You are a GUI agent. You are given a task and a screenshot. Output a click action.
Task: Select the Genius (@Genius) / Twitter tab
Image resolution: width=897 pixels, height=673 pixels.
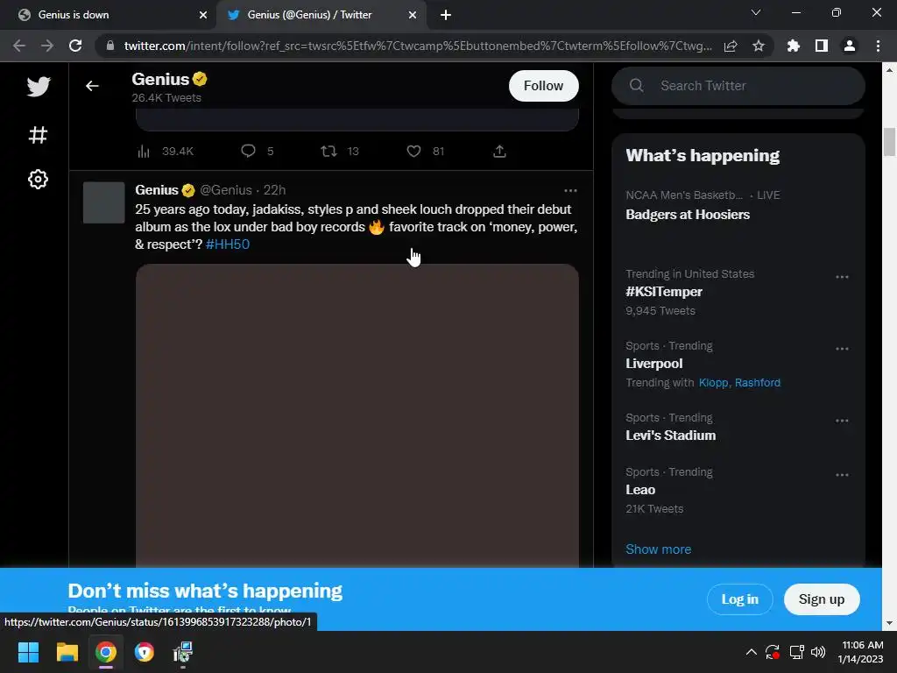click(321, 15)
